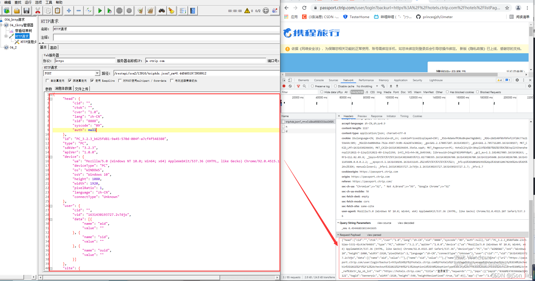Collapse the "device" JSON fold marker
Viewport: 535px width, 281px height.
(x=51, y=157)
